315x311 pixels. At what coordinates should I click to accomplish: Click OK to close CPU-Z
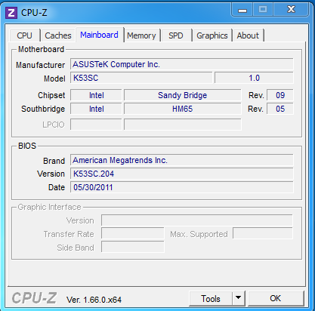coord(276,298)
